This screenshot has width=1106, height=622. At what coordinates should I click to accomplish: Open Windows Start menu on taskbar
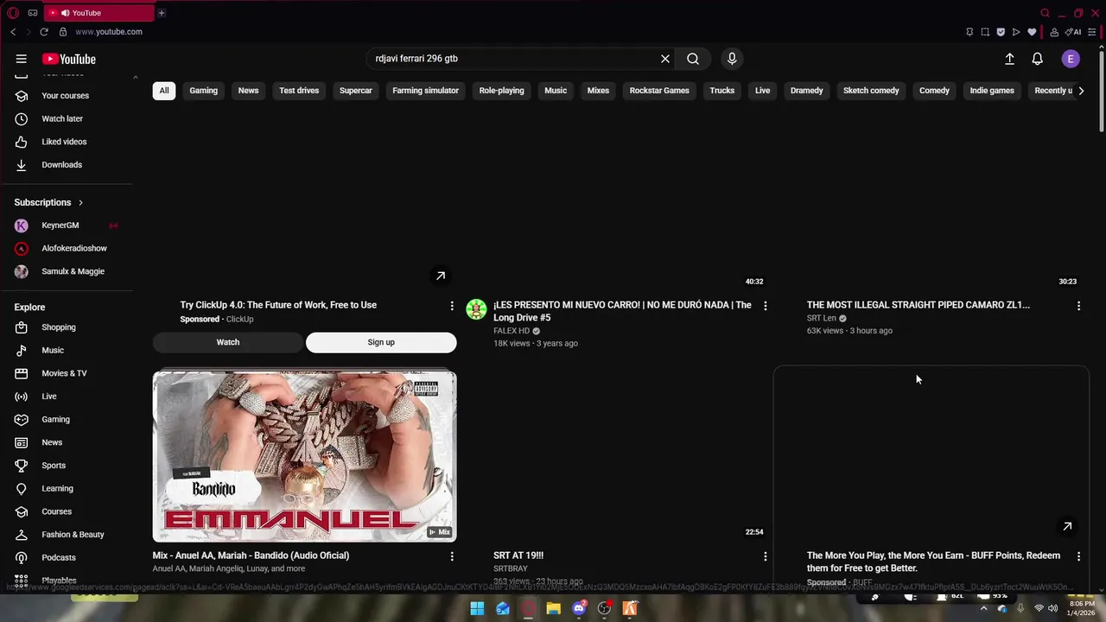477,608
